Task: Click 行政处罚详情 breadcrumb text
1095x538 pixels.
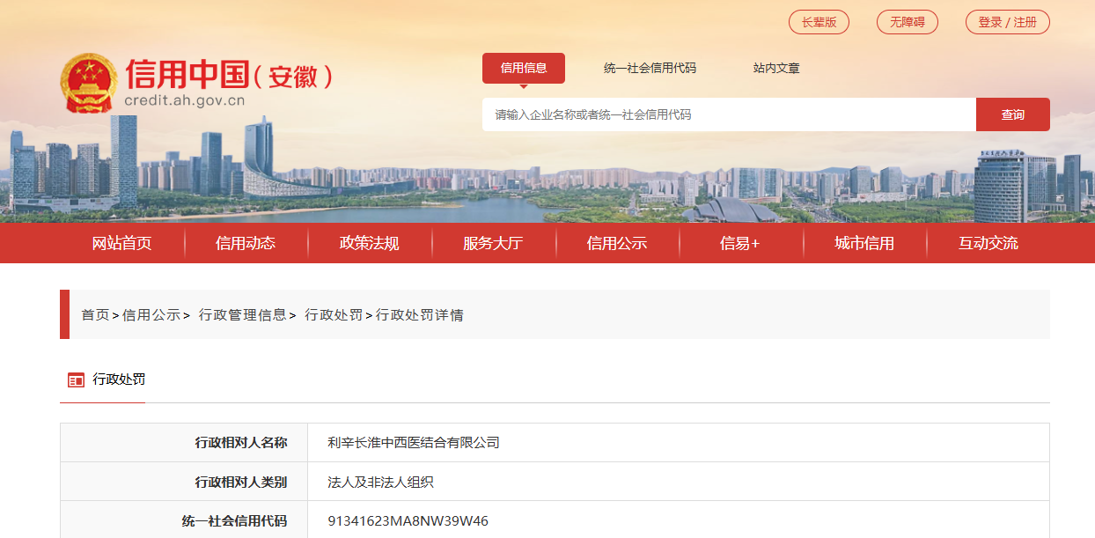Action: 420,314
